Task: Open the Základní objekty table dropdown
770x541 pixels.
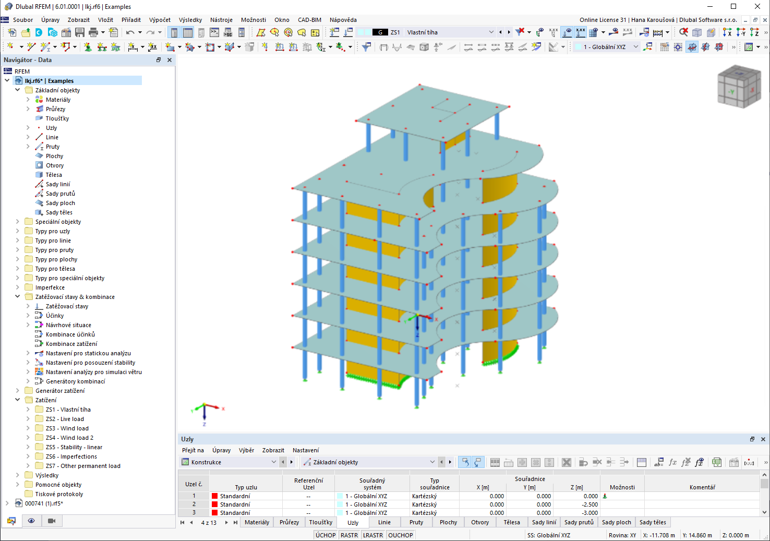Action: click(432, 462)
